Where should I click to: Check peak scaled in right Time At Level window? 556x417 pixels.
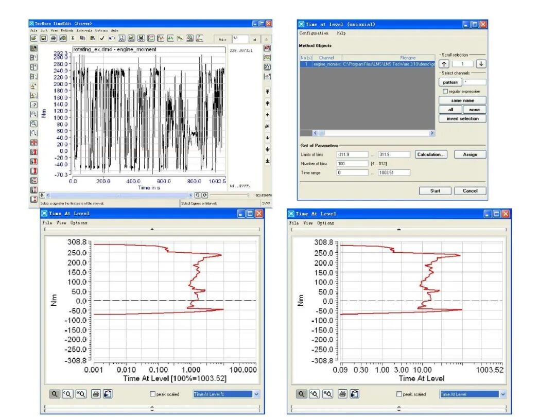(399, 394)
